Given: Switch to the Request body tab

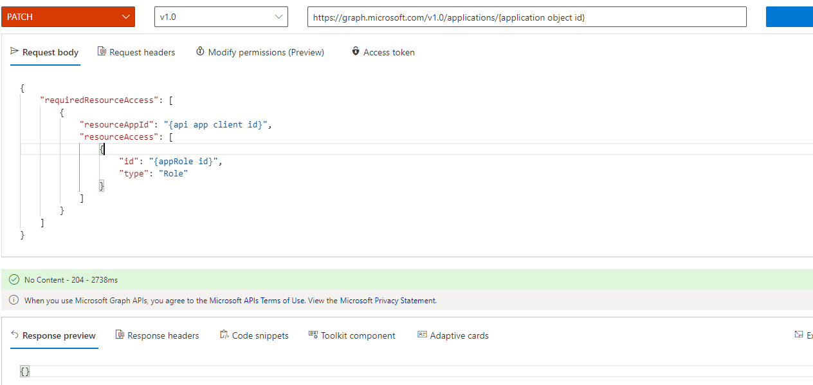Looking at the screenshot, I should click(44, 52).
